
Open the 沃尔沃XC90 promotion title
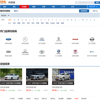57,87
